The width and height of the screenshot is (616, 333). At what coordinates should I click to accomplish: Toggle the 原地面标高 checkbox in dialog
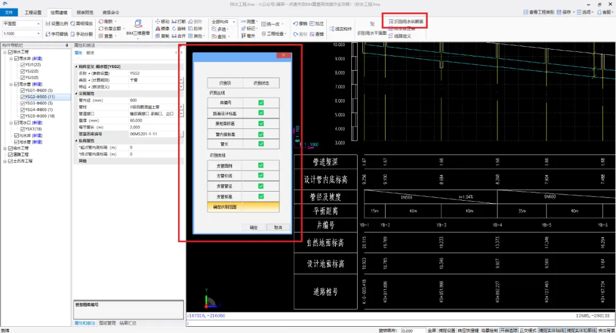(x=261, y=123)
